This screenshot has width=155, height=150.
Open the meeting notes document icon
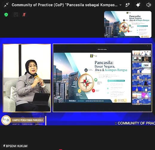(16, 15)
